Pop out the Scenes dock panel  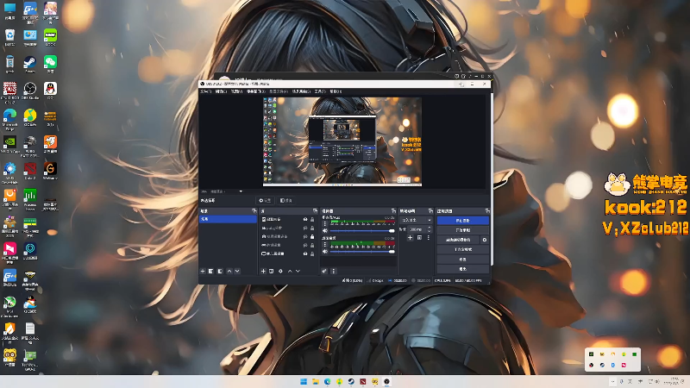coord(254,211)
